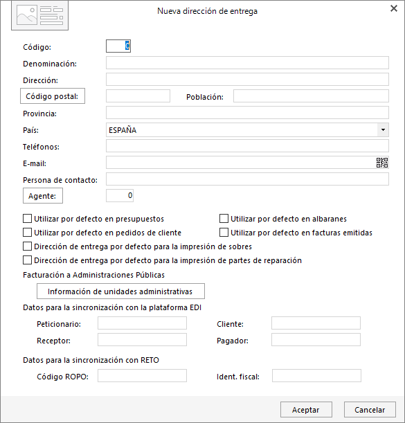405x423 pixels.
Task: Select the Dirección text field
Action: [247, 80]
